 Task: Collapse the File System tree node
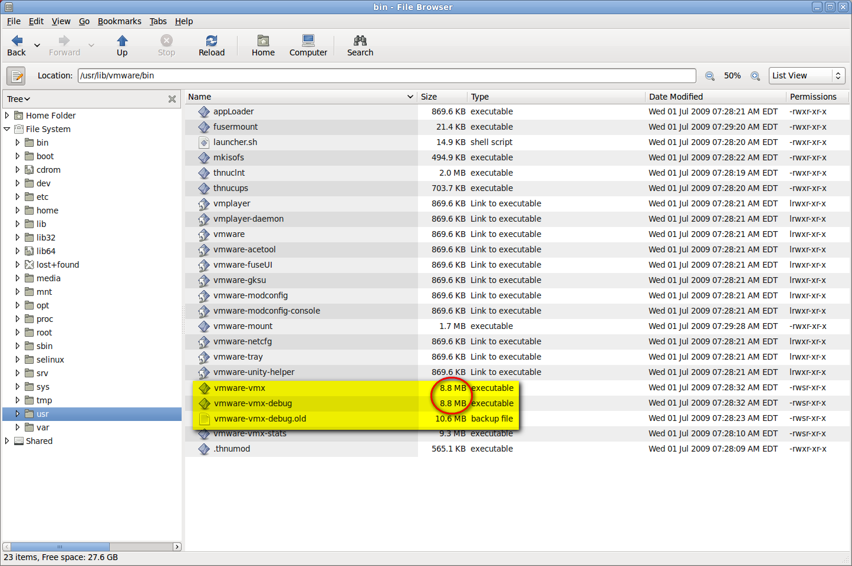[x=7, y=129]
